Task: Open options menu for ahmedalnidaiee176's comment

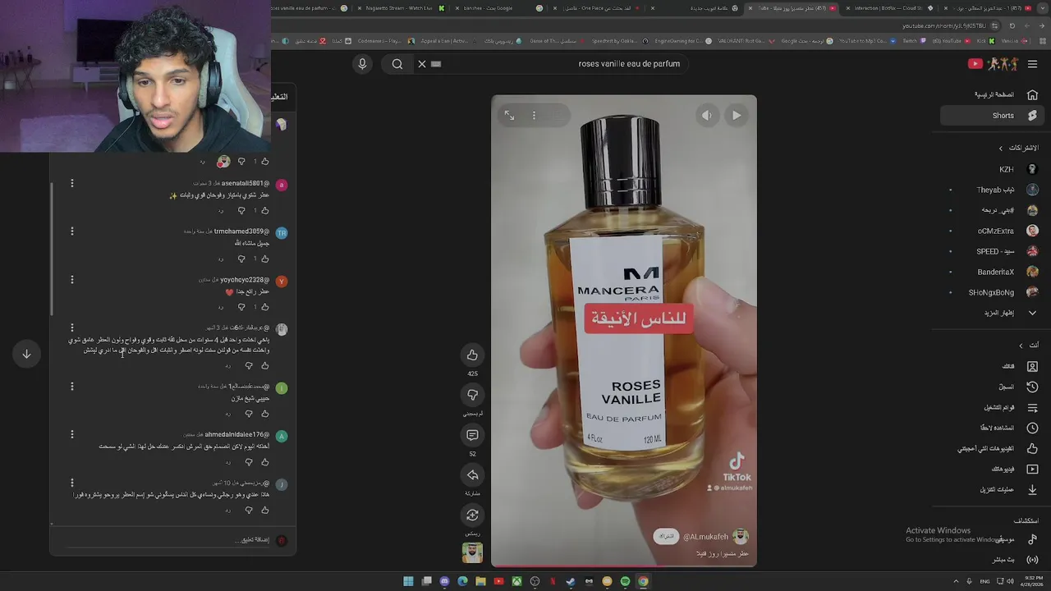Action: (71, 434)
